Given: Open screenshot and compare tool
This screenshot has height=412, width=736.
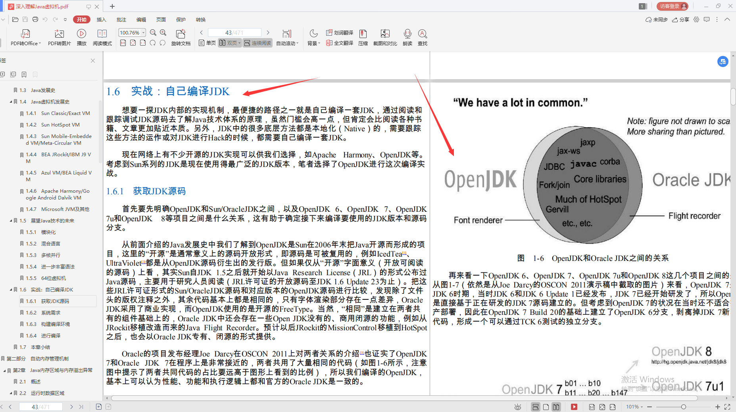Looking at the screenshot, I should [385, 37].
